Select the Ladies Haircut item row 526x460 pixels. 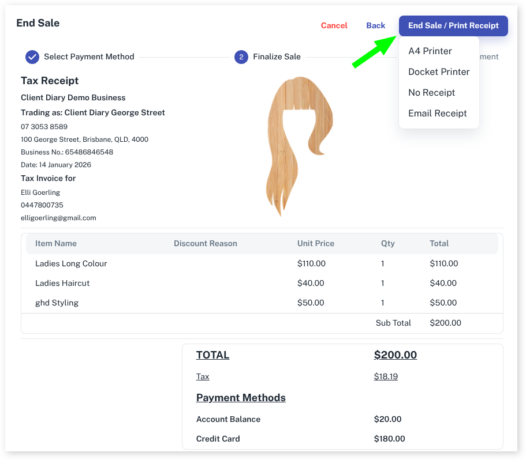[x=62, y=283]
